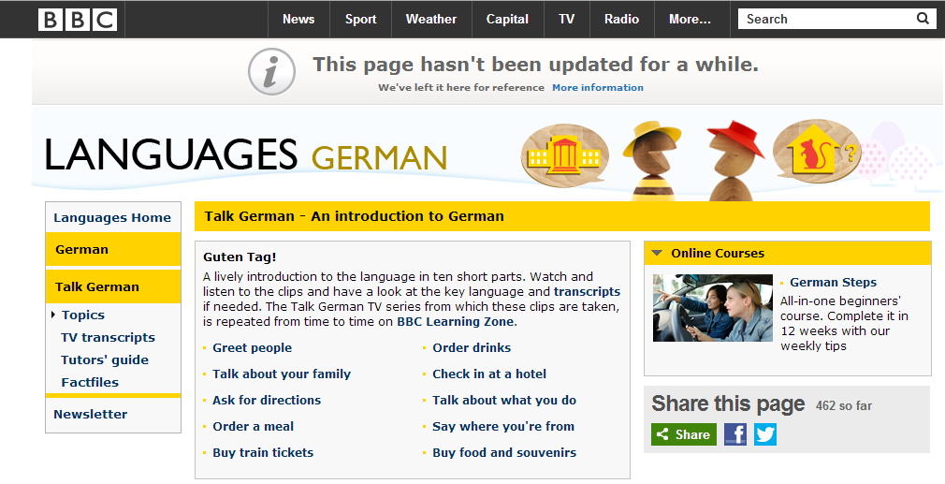Image resolution: width=945 pixels, height=484 pixels.
Task: Click the '462 so far' share count
Action: coord(844,405)
